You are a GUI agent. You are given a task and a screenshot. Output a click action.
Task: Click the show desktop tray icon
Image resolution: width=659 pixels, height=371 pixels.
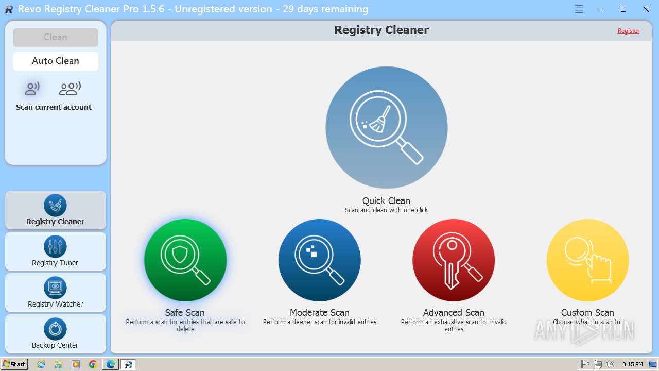coord(653,364)
